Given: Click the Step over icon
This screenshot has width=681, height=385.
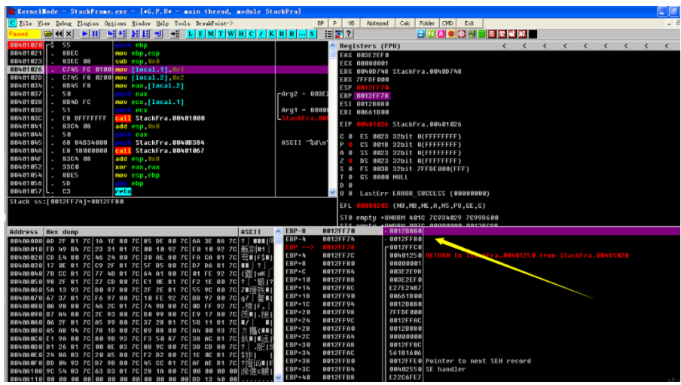Looking at the screenshot, I should pyautogui.click(x=121, y=34).
